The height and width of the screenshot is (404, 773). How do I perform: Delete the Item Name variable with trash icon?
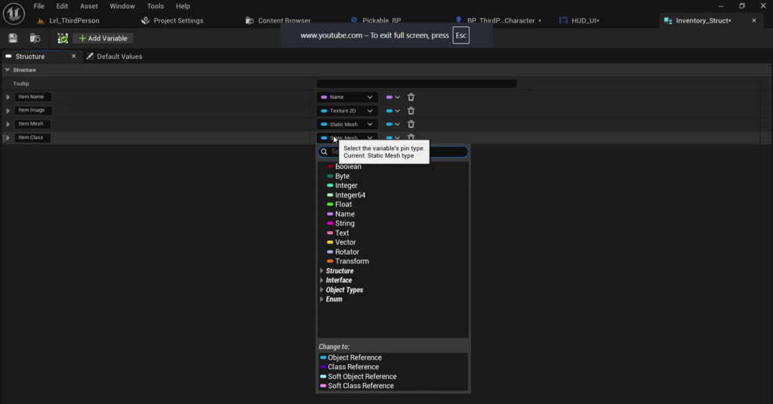[x=411, y=97]
